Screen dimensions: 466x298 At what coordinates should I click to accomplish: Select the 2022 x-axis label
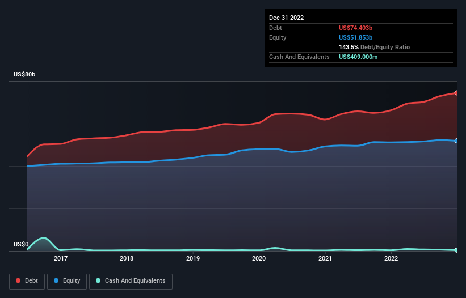click(x=391, y=258)
